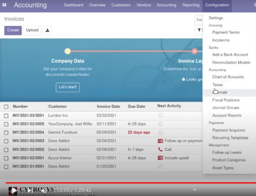The width and height of the screenshot is (256, 196).
Task: Sort by Due Date column header
Action: pos(137,106)
